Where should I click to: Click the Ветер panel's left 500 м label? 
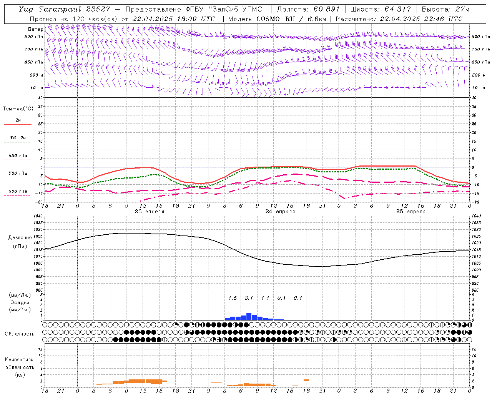coord(36,75)
